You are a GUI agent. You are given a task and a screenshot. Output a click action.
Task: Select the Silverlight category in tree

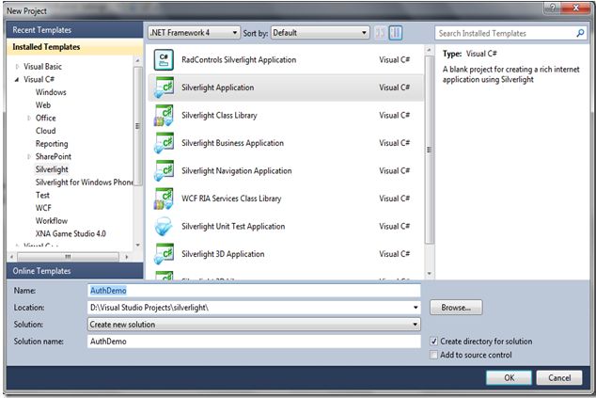click(x=52, y=169)
